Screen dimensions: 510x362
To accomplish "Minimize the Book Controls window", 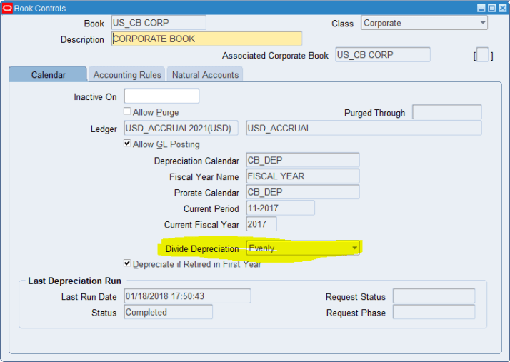I will tap(481, 8).
